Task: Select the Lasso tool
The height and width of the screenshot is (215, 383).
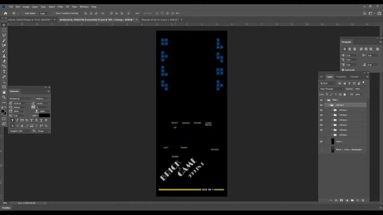Action: point(4,35)
